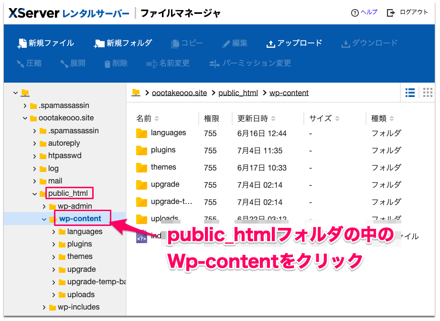Click wp-content in the breadcrumb

tap(289, 93)
